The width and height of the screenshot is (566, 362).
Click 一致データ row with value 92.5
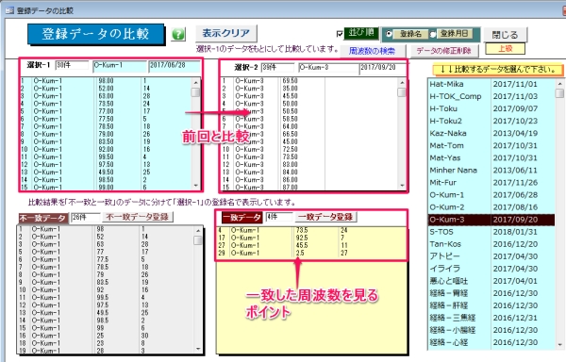[x=311, y=238]
